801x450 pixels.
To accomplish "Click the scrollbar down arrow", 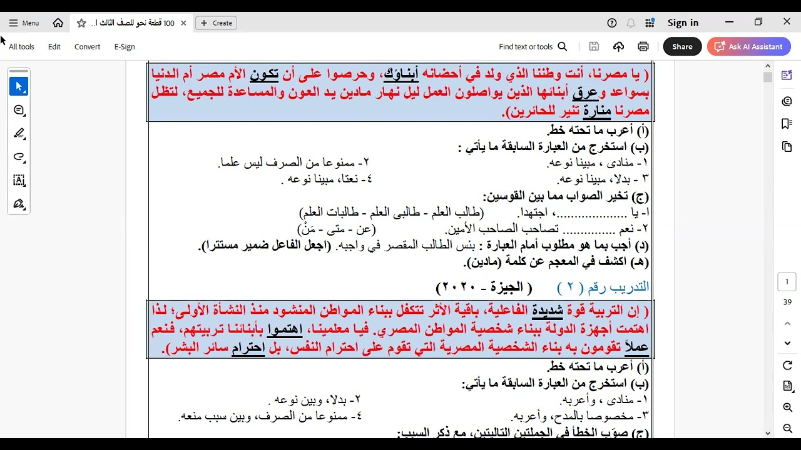I will [x=768, y=432].
